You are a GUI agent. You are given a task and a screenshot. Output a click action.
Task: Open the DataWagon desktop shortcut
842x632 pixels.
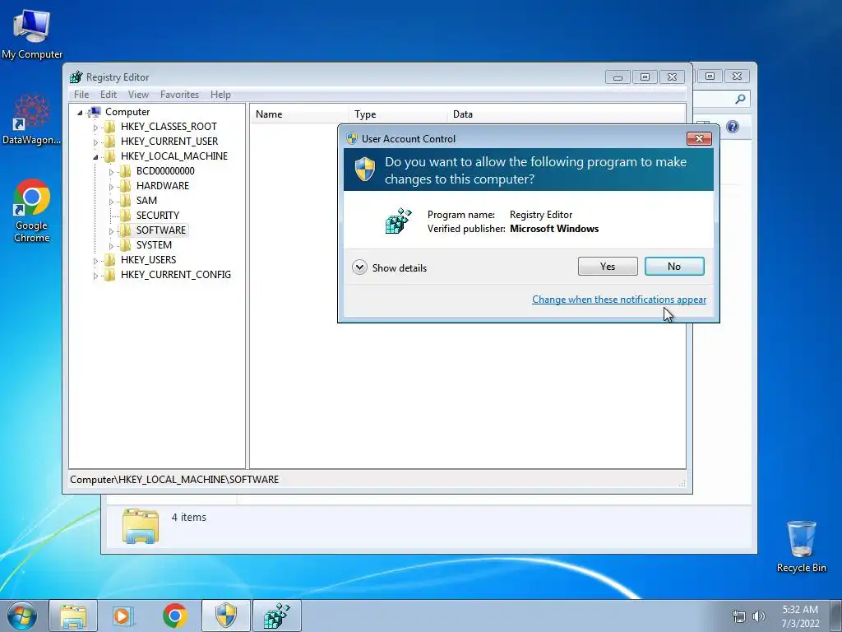(x=32, y=120)
